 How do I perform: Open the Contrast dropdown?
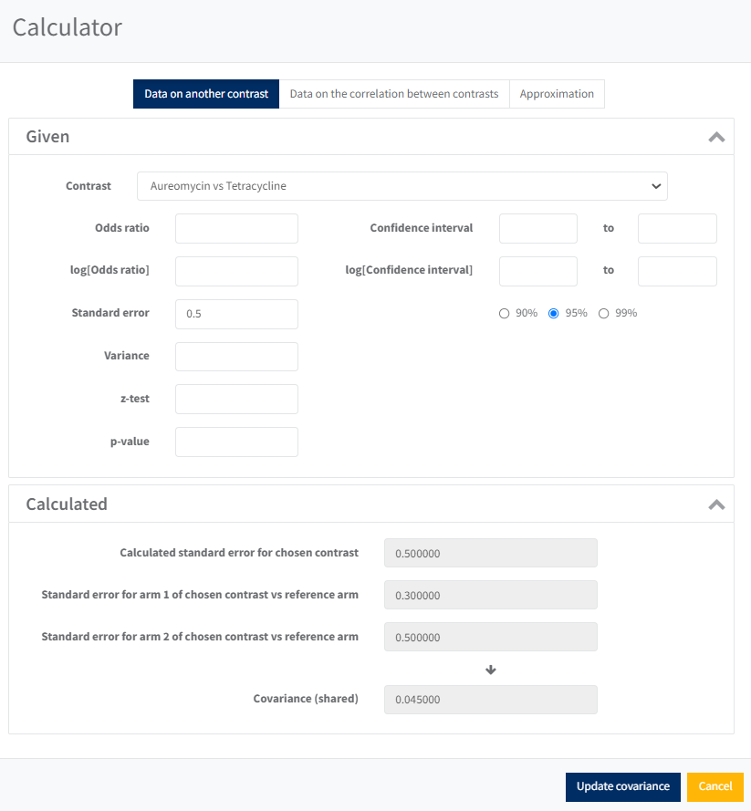pyautogui.click(x=402, y=186)
